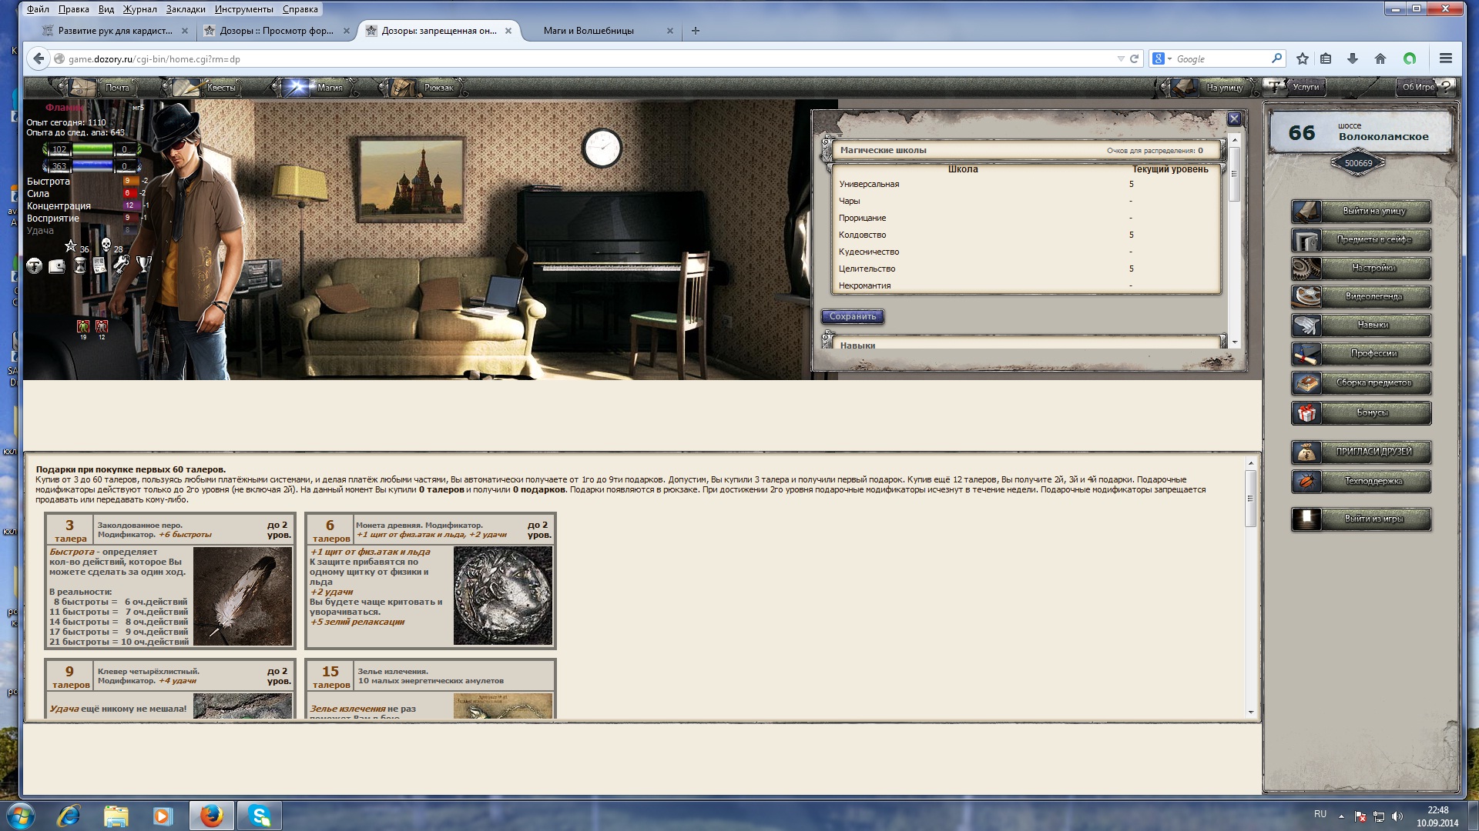Expand the Навыки section header
The image size is (1479, 831).
pyautogui.click(x=857, y=345)
